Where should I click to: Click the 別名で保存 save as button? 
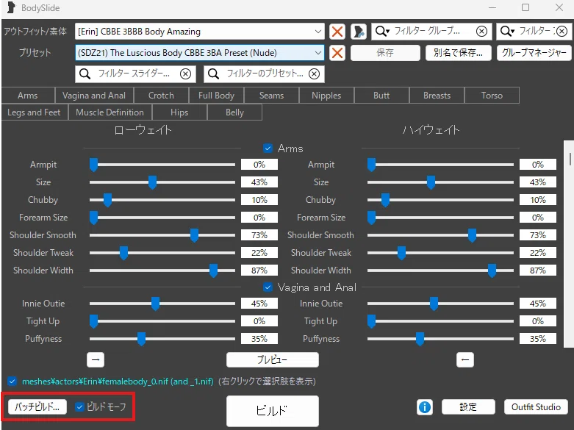(459, 53)
